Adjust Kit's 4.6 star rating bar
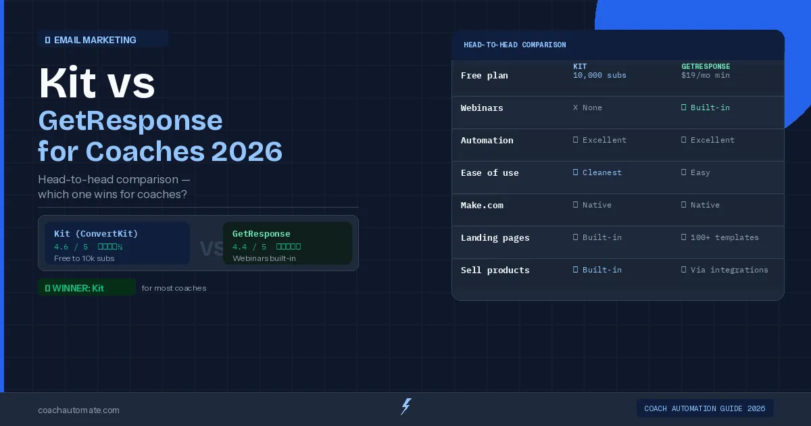Screen dimensions: 811x426 [x=109, y=246]
